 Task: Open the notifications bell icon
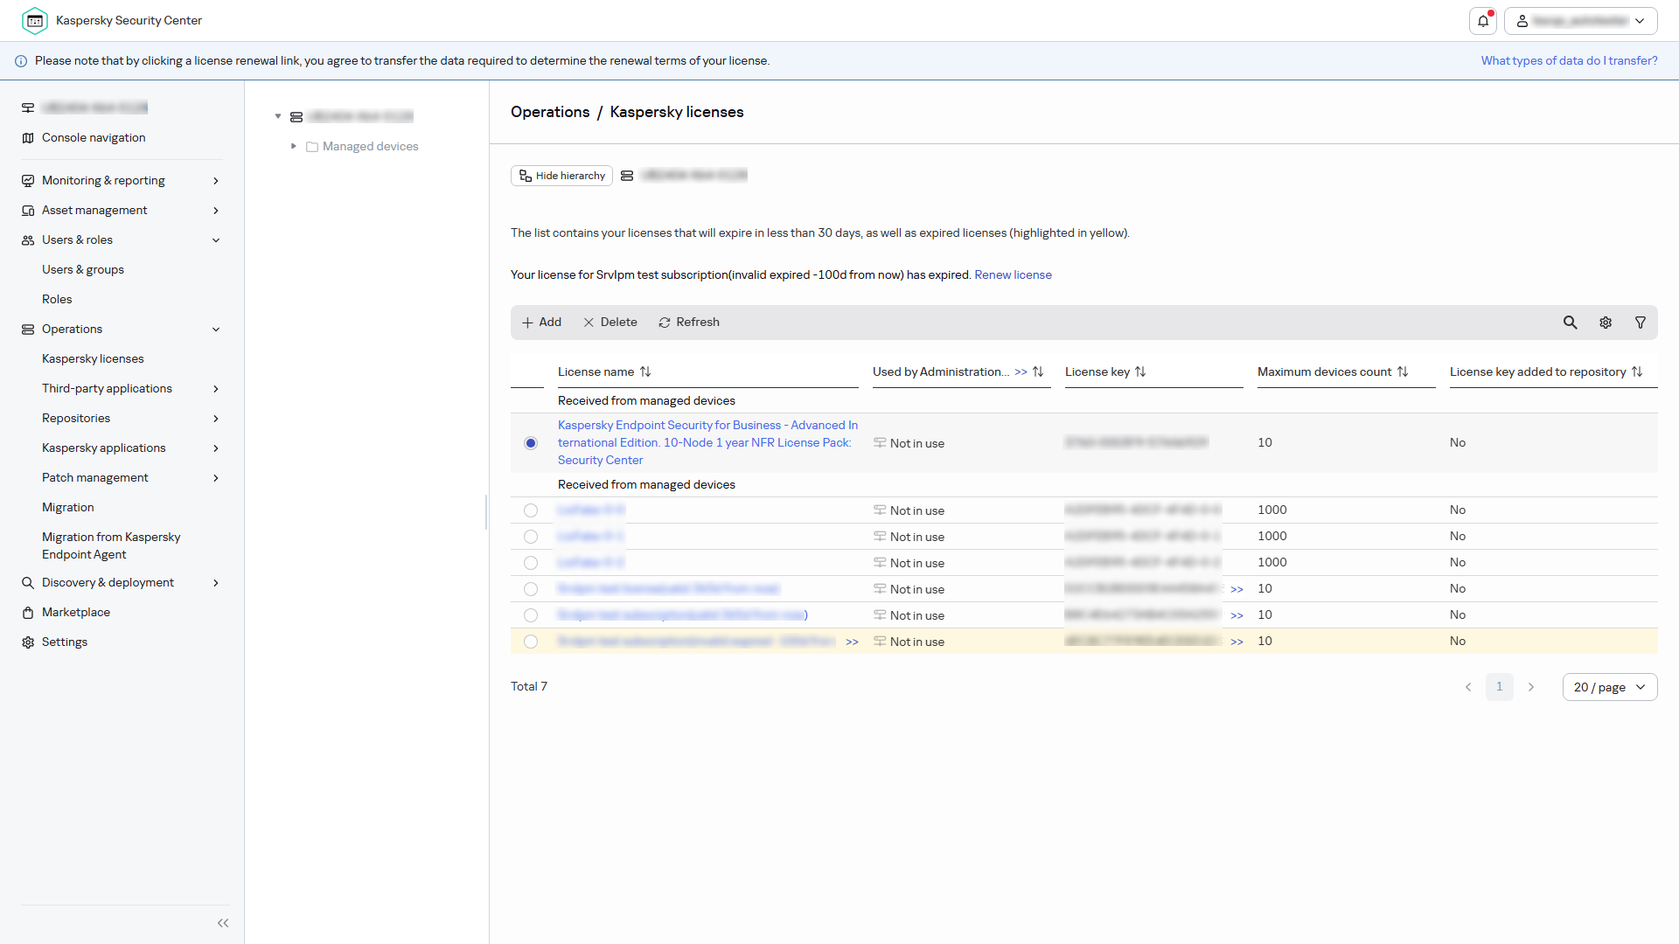pos(1483,21)
